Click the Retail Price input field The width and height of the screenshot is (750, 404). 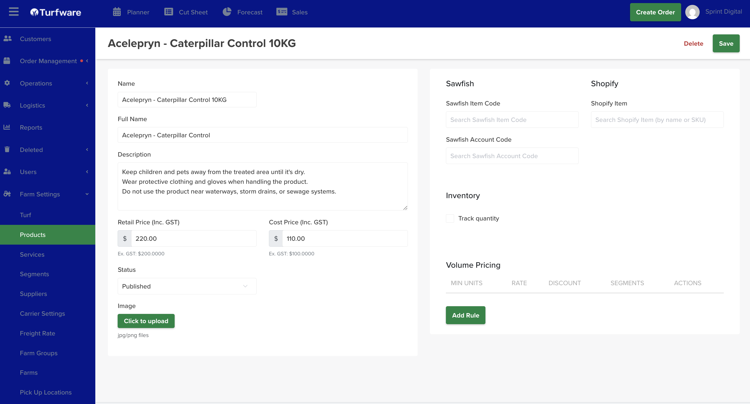(194, 238)
